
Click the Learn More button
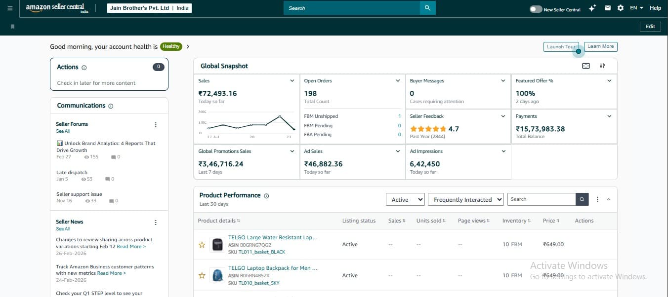pyautogui.click(x=600, y=47)
